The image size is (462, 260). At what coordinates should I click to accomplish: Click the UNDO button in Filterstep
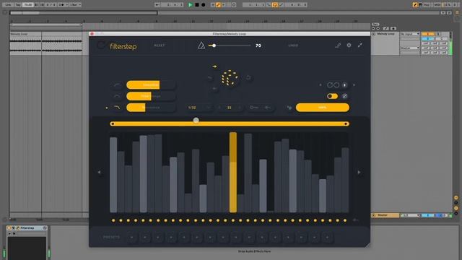293,45
